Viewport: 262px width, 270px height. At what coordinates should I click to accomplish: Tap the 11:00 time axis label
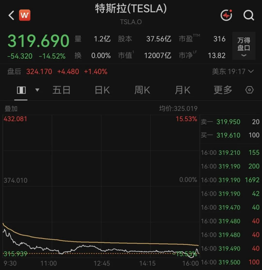[49, 263]
